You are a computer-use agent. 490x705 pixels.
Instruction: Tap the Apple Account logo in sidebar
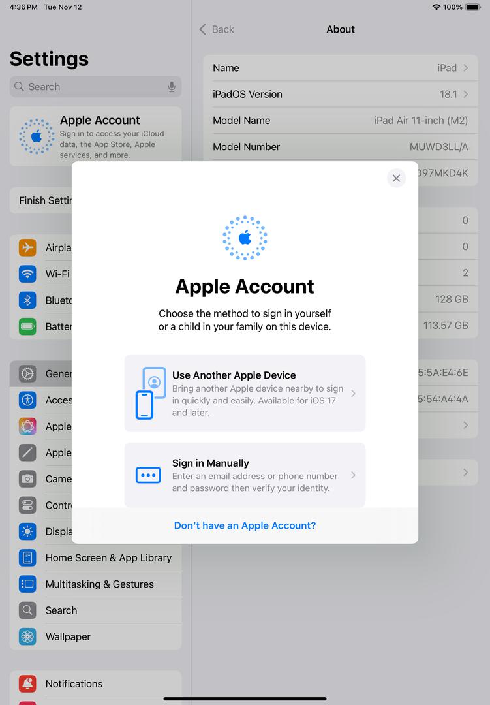click(x=37, y=136)
